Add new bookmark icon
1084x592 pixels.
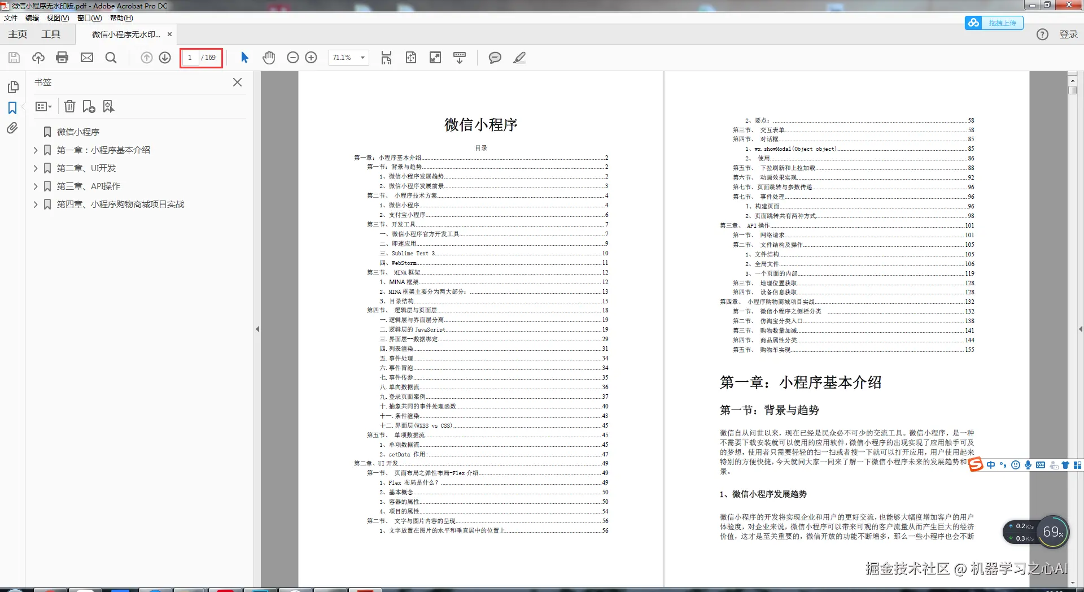pyautogui.click(x=89, y=106)
